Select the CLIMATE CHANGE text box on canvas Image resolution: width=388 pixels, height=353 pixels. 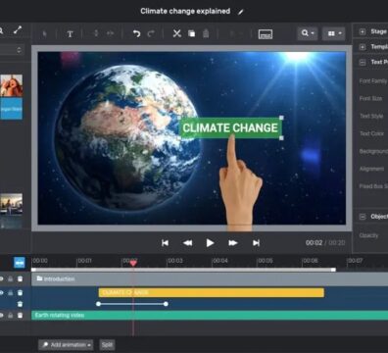point(230,127)
